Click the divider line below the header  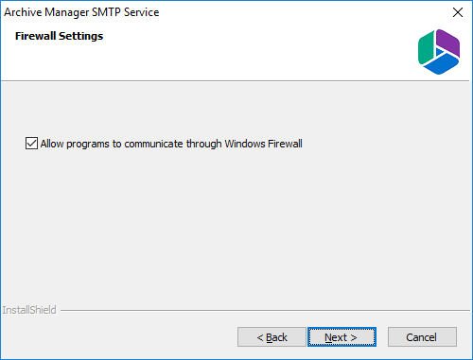(x=235, y=81)
